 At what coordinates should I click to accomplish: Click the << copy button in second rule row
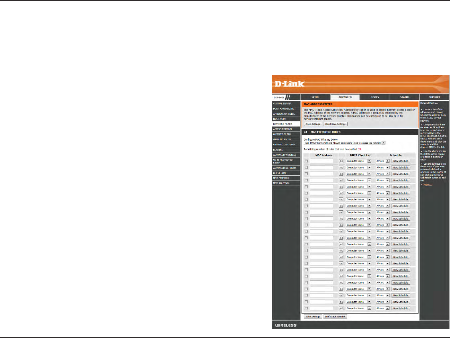coord(341,168)
